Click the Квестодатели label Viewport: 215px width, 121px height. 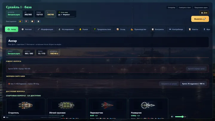tap(11, 22)
